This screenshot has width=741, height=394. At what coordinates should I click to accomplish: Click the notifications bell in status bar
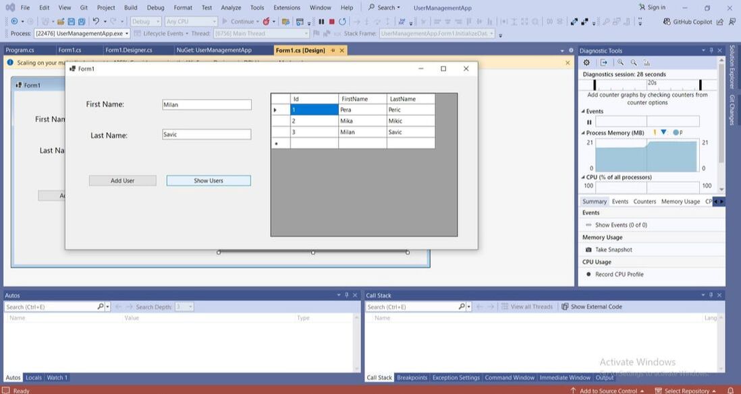[x=731, y=390]
